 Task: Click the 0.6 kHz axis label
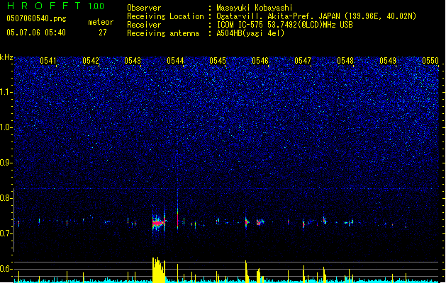coord(6,269)
